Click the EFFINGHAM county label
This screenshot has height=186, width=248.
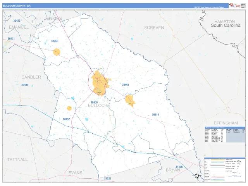click(x=226, y=123)
